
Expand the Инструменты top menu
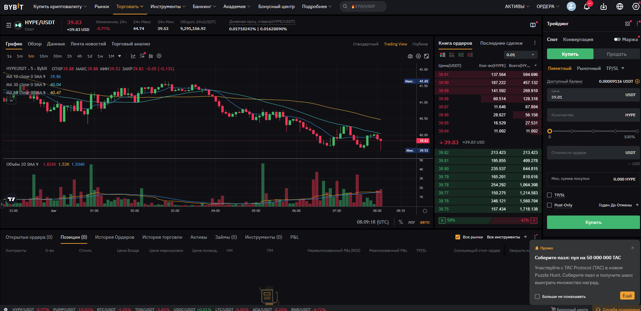point(168,6)
